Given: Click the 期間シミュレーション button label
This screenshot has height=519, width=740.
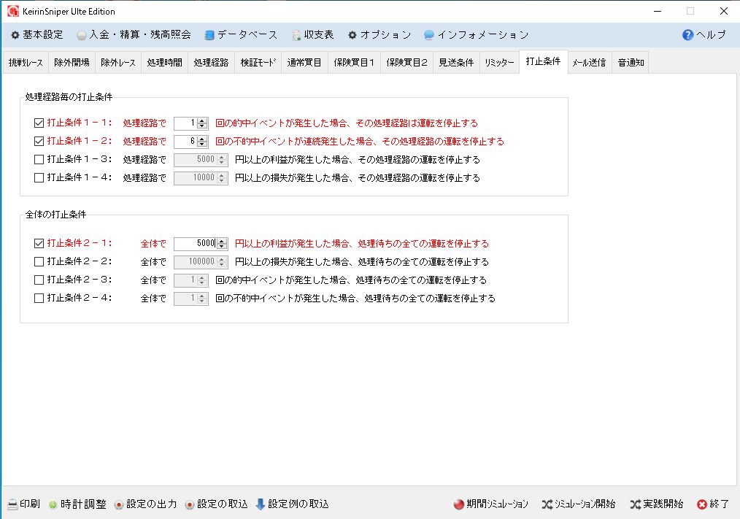Looking at the screenshot, I should click(x=498, y=504).
